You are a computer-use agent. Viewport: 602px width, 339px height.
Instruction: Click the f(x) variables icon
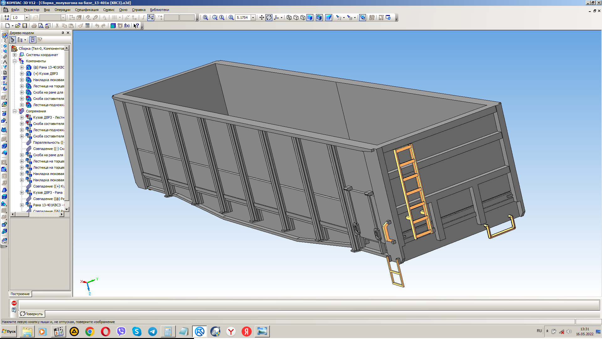click(x=127, y=26)
